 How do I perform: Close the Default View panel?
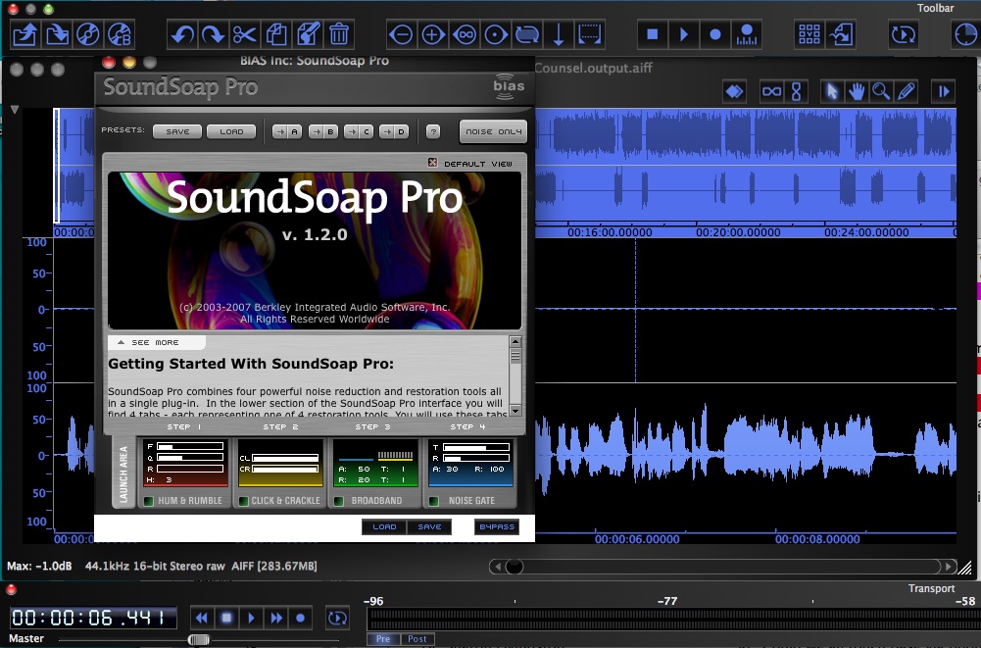pyautogui.click(x=432, y=163)
